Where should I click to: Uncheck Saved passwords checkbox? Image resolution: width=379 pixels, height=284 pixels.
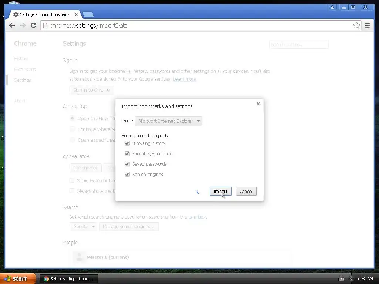(x=127, y=164)
